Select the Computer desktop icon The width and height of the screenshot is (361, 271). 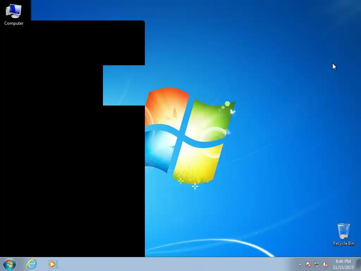[14, 14]
